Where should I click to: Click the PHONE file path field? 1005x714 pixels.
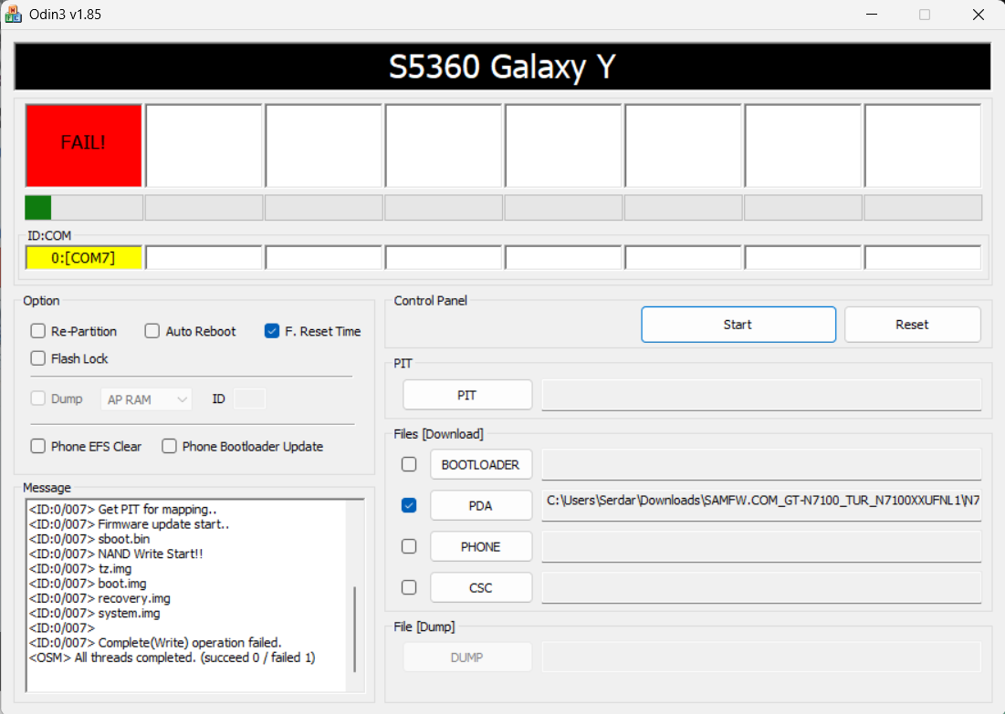(x=761, y=546)
